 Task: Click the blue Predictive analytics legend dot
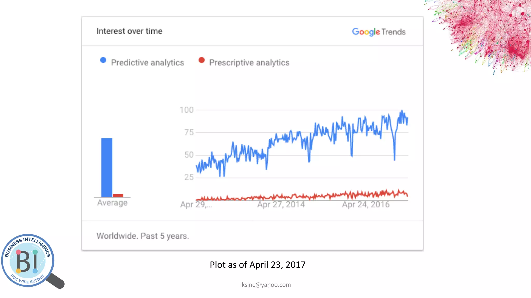[x=103, y=60]
